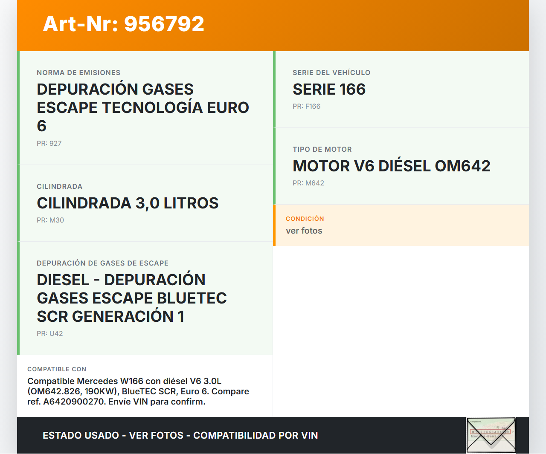This screenshot has width=546, height=454.
Task: Click the TIPO DE MOTOR label
Action: tap(322, 150)
